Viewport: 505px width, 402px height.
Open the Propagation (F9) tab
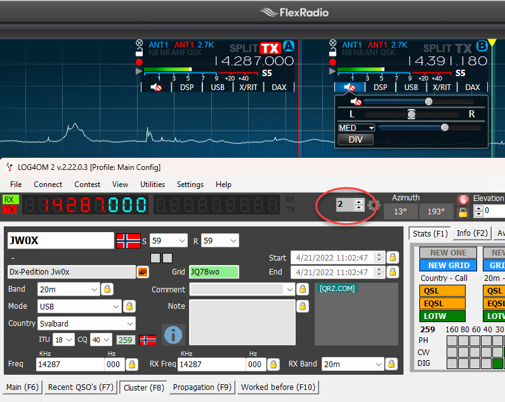[x=202, y=387]
